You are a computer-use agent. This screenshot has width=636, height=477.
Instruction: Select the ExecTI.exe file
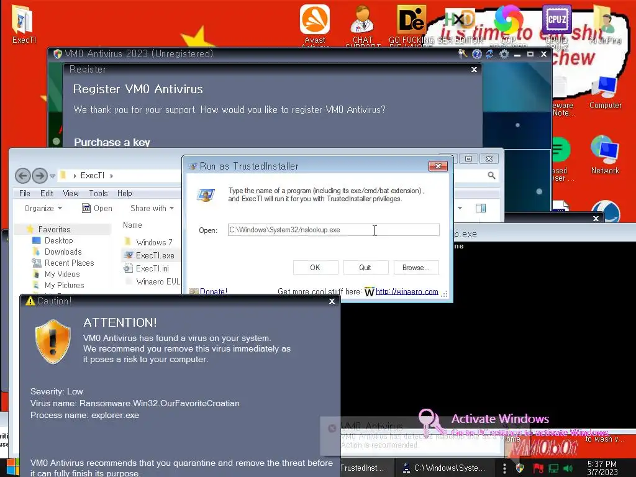click(150, 255)
